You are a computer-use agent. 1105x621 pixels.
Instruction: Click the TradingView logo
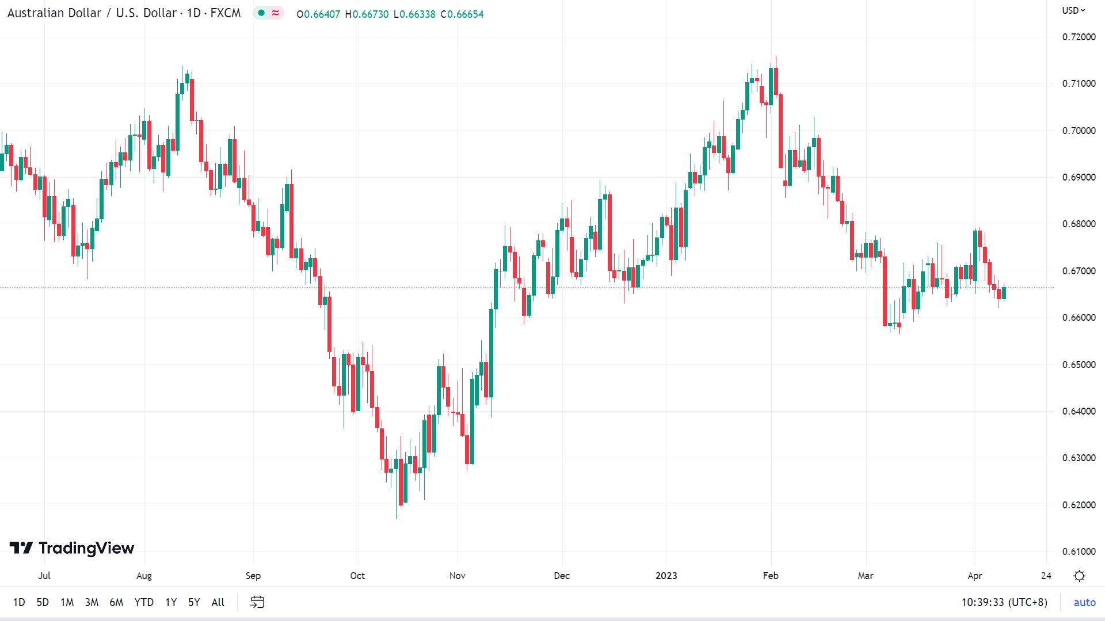click(x=72, y=548)
